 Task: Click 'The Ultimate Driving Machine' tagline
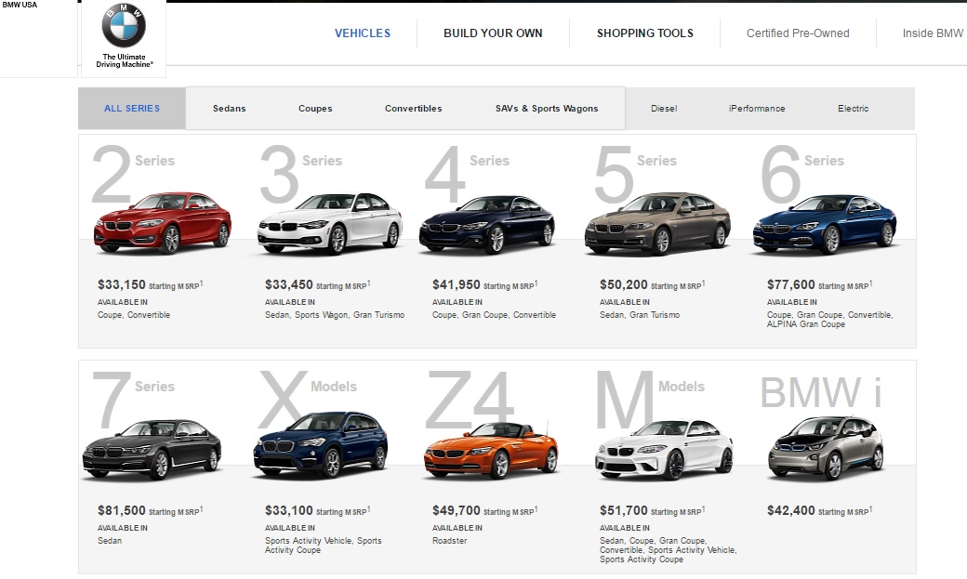coord(124,60)
